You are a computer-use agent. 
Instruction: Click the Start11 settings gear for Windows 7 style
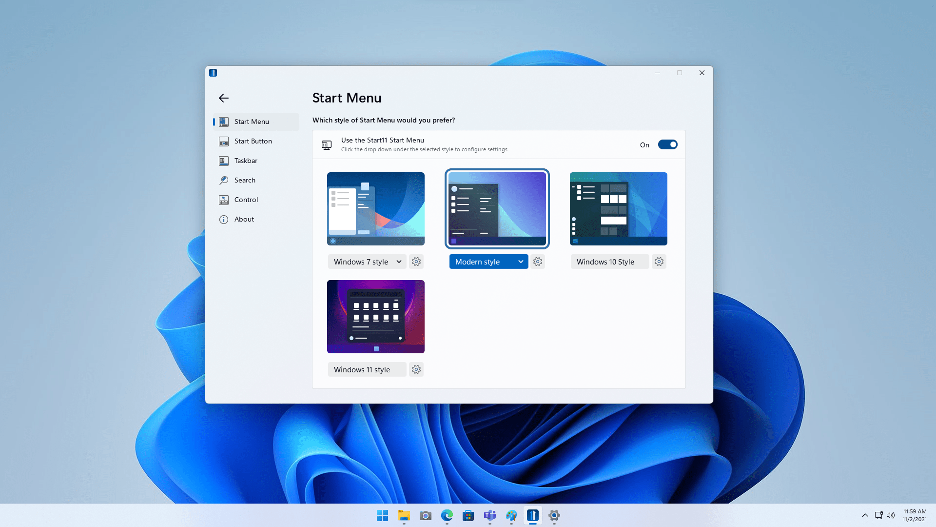416,261
